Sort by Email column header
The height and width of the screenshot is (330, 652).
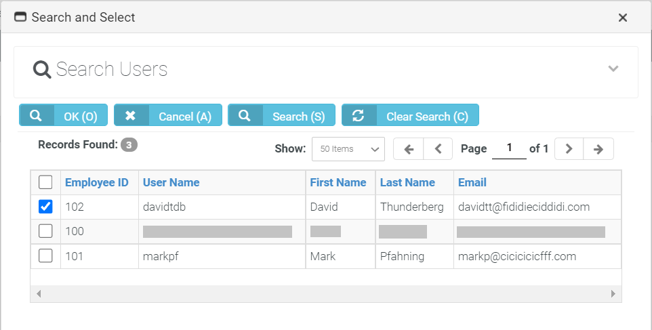[472, 182]
